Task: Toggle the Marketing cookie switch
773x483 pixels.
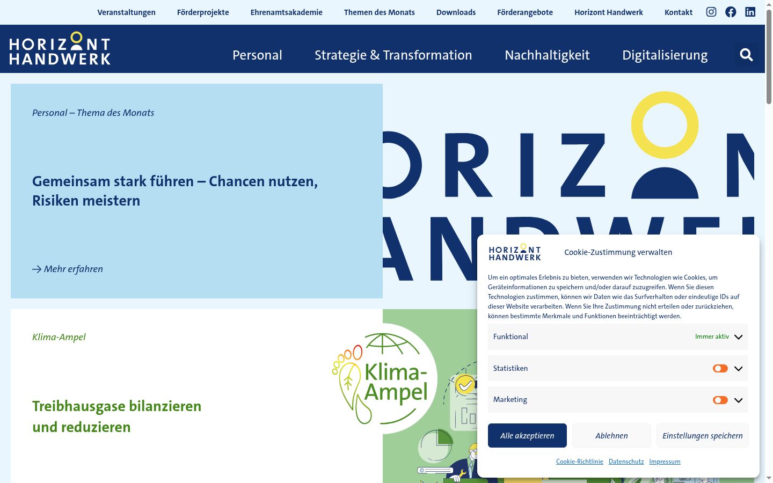Action: pos(720,400)
